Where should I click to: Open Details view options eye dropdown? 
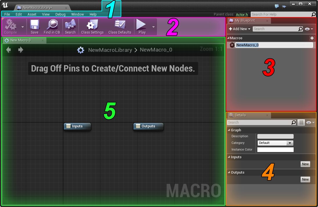point(310,122)
